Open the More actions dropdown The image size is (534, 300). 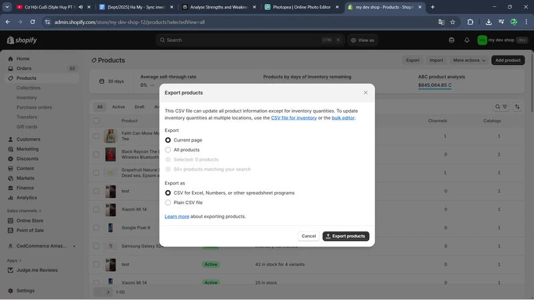(469, 60)
